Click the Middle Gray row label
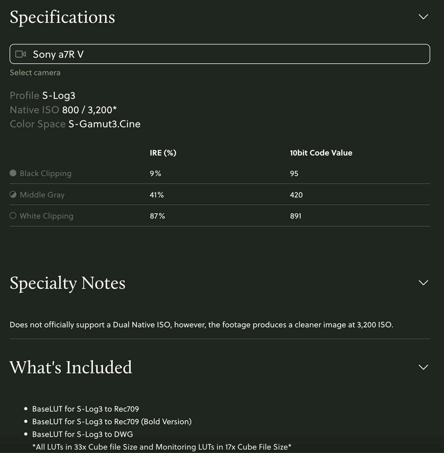This screenshot has width=444, height=453. click(x=42, y=195)
